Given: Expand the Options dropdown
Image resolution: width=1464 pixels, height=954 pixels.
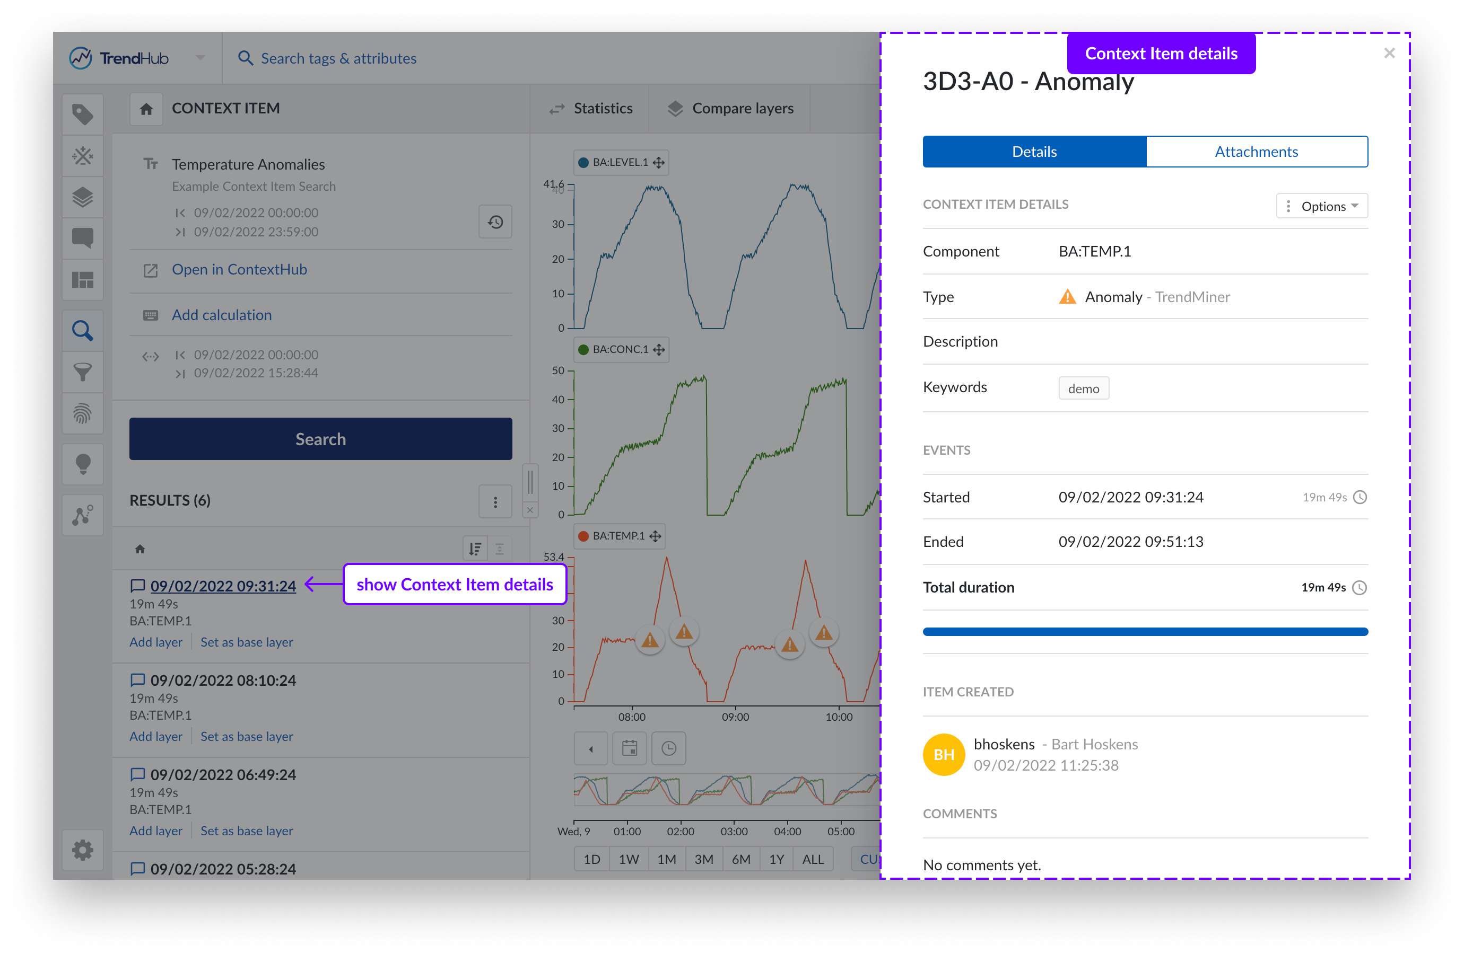Looking at the screenshot, I should pyautogui.click(x=1321, y=206).
